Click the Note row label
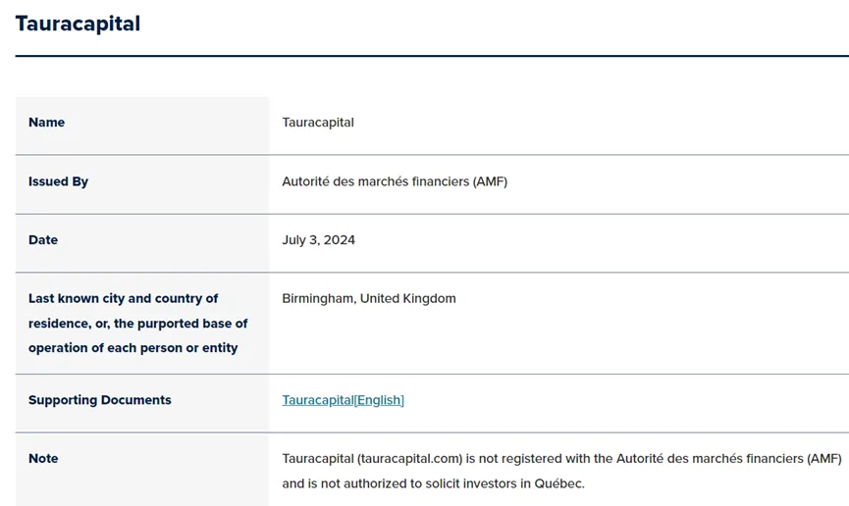The image size is (849, 506). click(43, 458)
